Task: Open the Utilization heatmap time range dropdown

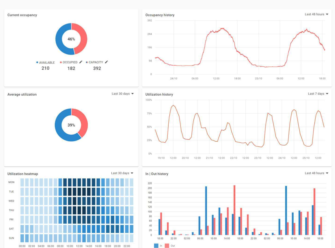Action: pos(122,173)
